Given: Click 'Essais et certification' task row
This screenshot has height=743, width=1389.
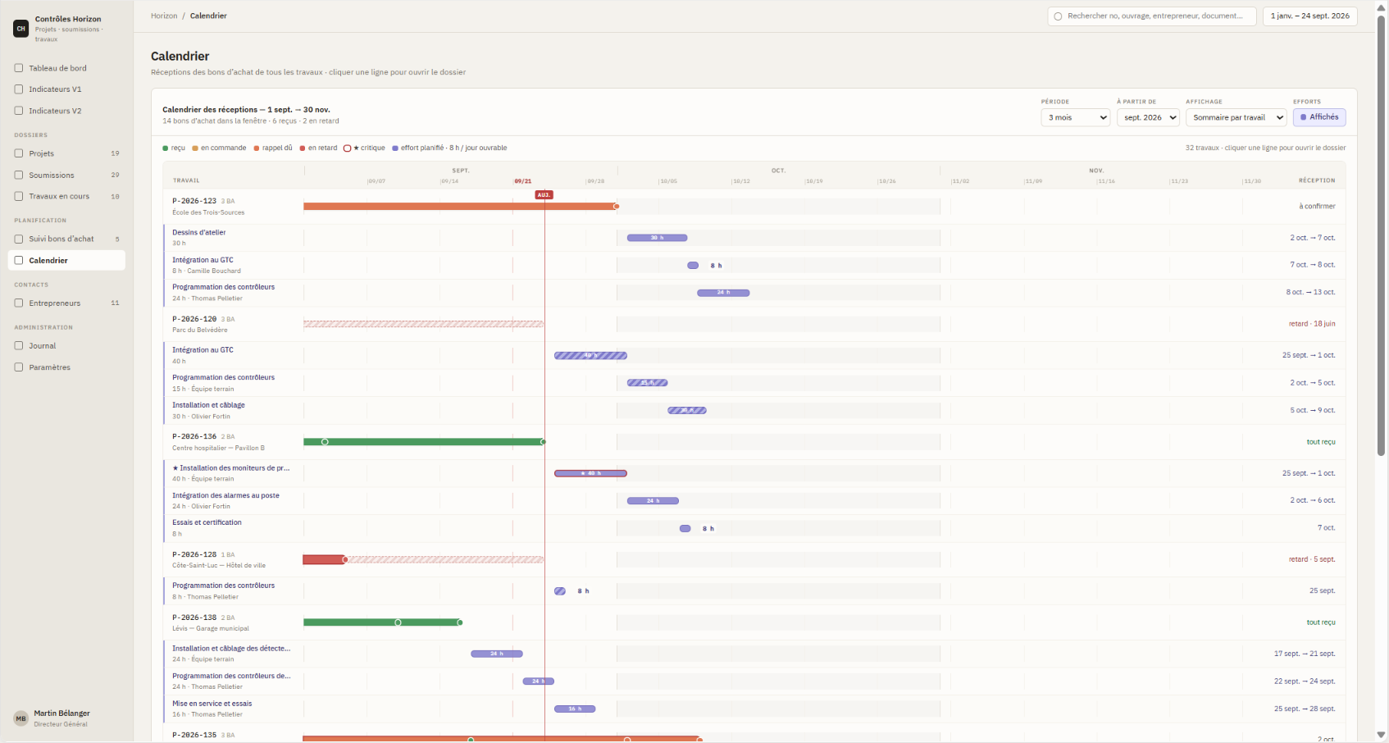Looking at the screenshot, I should [x=754, y=528].
